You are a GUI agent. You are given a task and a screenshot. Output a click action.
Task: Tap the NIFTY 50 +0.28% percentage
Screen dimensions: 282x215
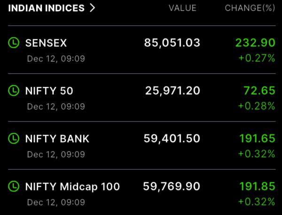coord(257,106)
